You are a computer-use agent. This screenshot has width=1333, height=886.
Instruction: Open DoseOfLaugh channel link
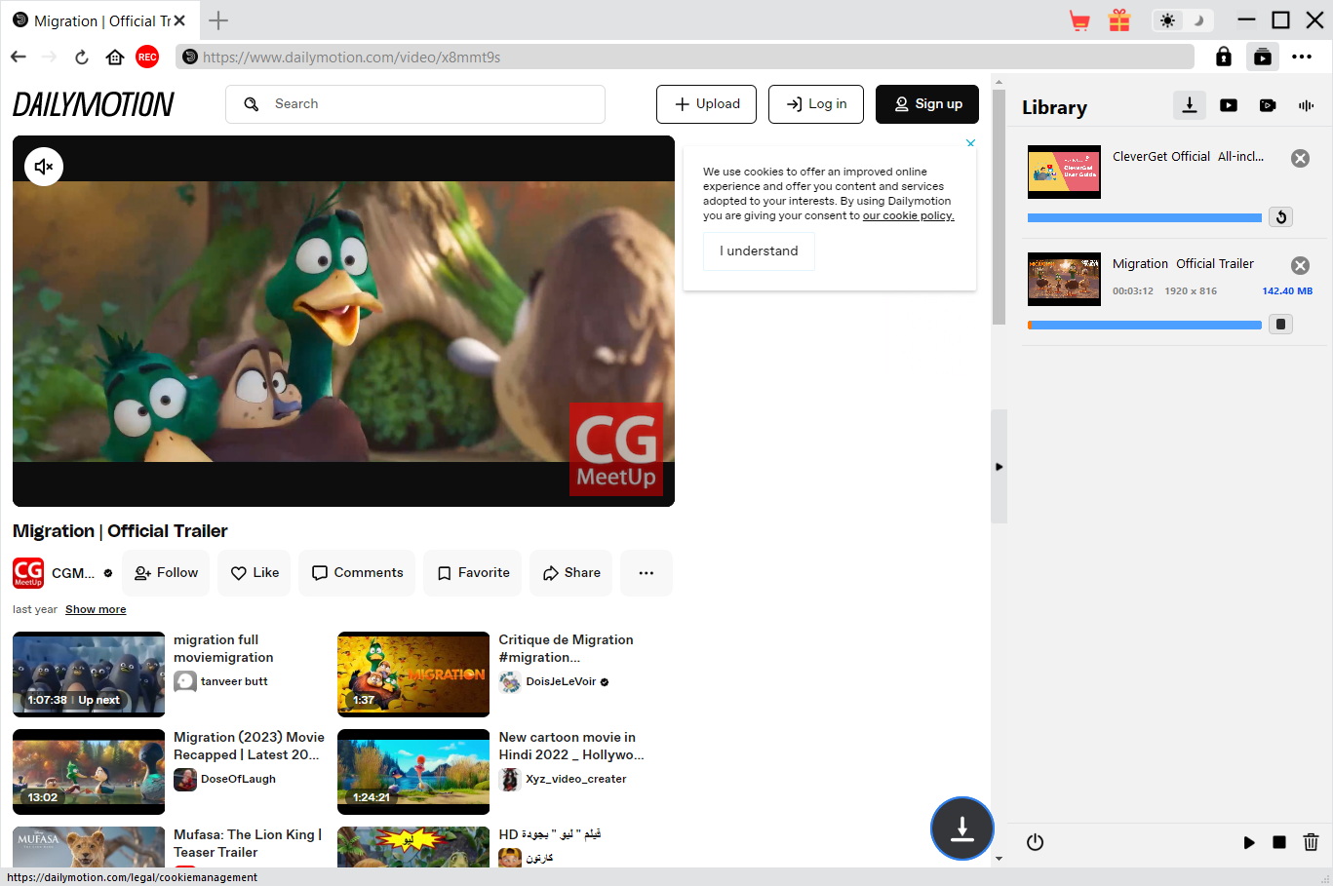(x=238, y=780)
